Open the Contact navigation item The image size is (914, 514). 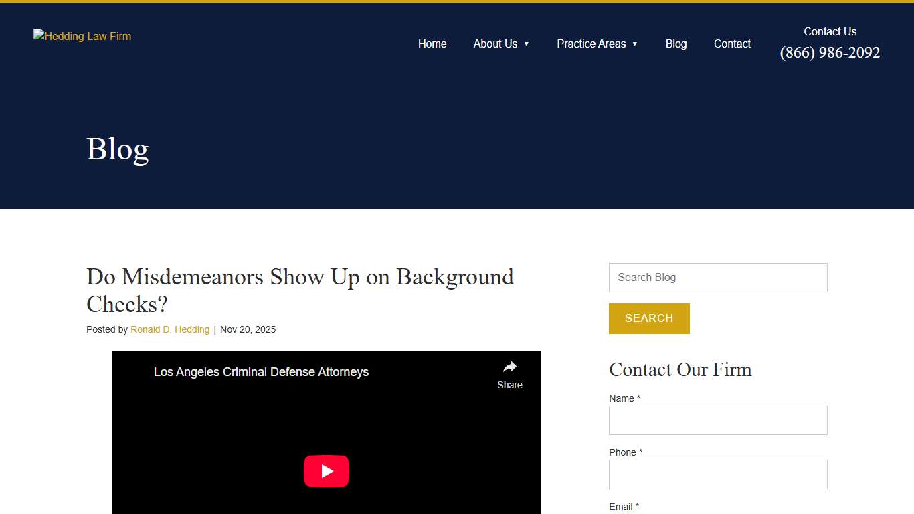point(732,44)
